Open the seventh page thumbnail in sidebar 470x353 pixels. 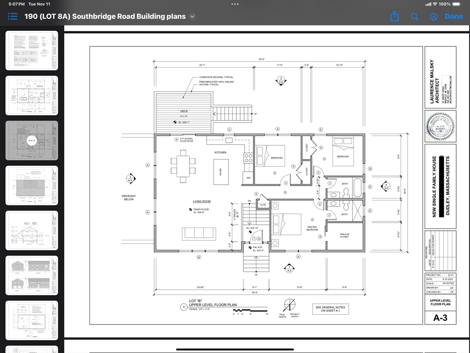[x=32, y=320]
